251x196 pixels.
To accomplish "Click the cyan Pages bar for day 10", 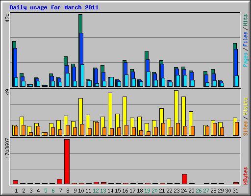I will coord(82,75).
